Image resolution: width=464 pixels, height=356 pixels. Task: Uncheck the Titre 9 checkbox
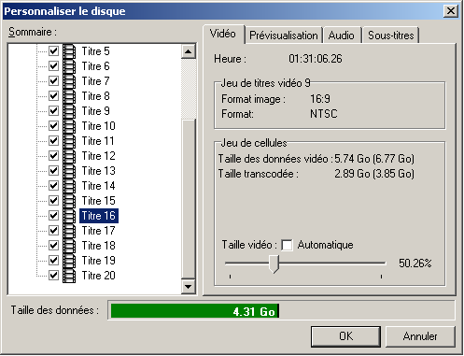[53, 110]
